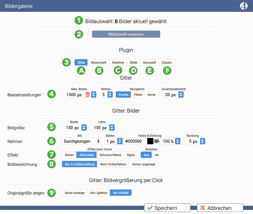Choose Als Lightbox for original size display
Image resolution: width=253 pixels, height=214 pixels.
coord(99,193)
